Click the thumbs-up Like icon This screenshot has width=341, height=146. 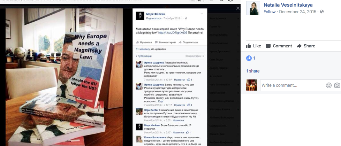click(x=249, y=46)
